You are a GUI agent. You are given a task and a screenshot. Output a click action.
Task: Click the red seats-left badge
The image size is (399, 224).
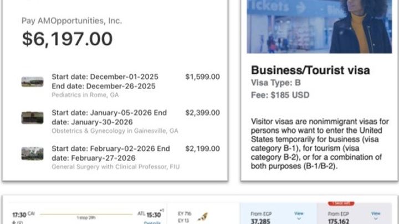tap(341, 204)
